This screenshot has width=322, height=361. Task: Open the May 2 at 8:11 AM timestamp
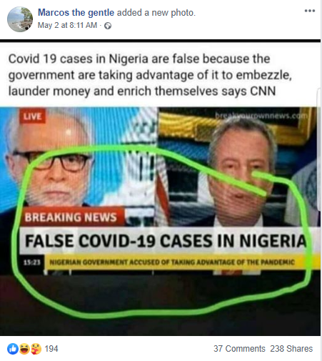click(67, 25)
